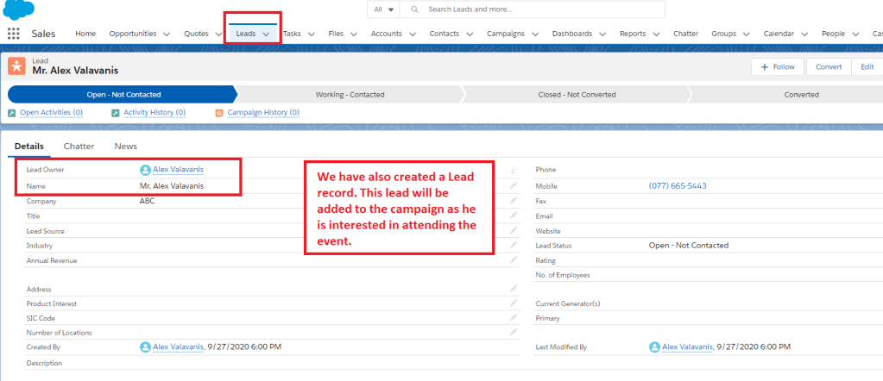Expand the Leads tab dropdown arrow
The width and height of the screenshot is (883, 381).
coord(267,34)
